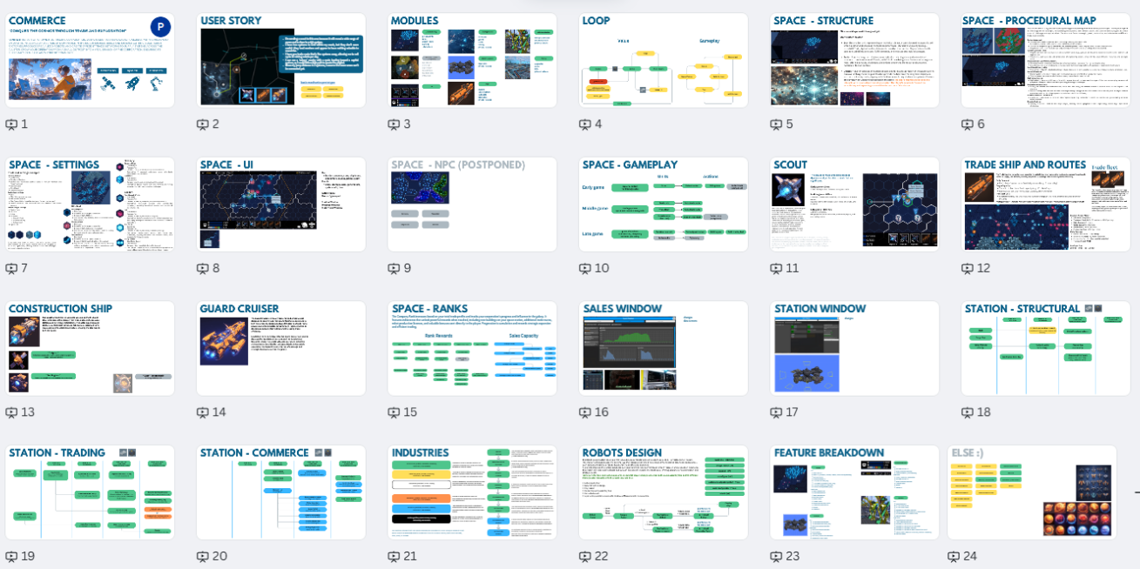Click the frame icon under ELSE :) slide
The width and height of the screenshot is (1140, 569).
[954, 557]
